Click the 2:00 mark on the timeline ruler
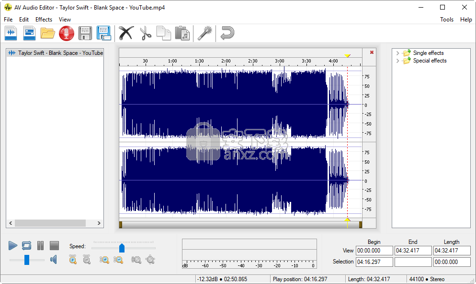476x284 pixels. [x=226, y=61]
